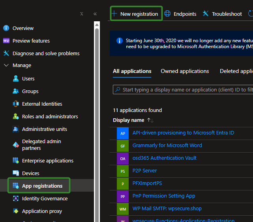Image resolution: width=253 pixels, height=222 pixels.
Task: Collapse the Manage section chevron
Action: 6,65
